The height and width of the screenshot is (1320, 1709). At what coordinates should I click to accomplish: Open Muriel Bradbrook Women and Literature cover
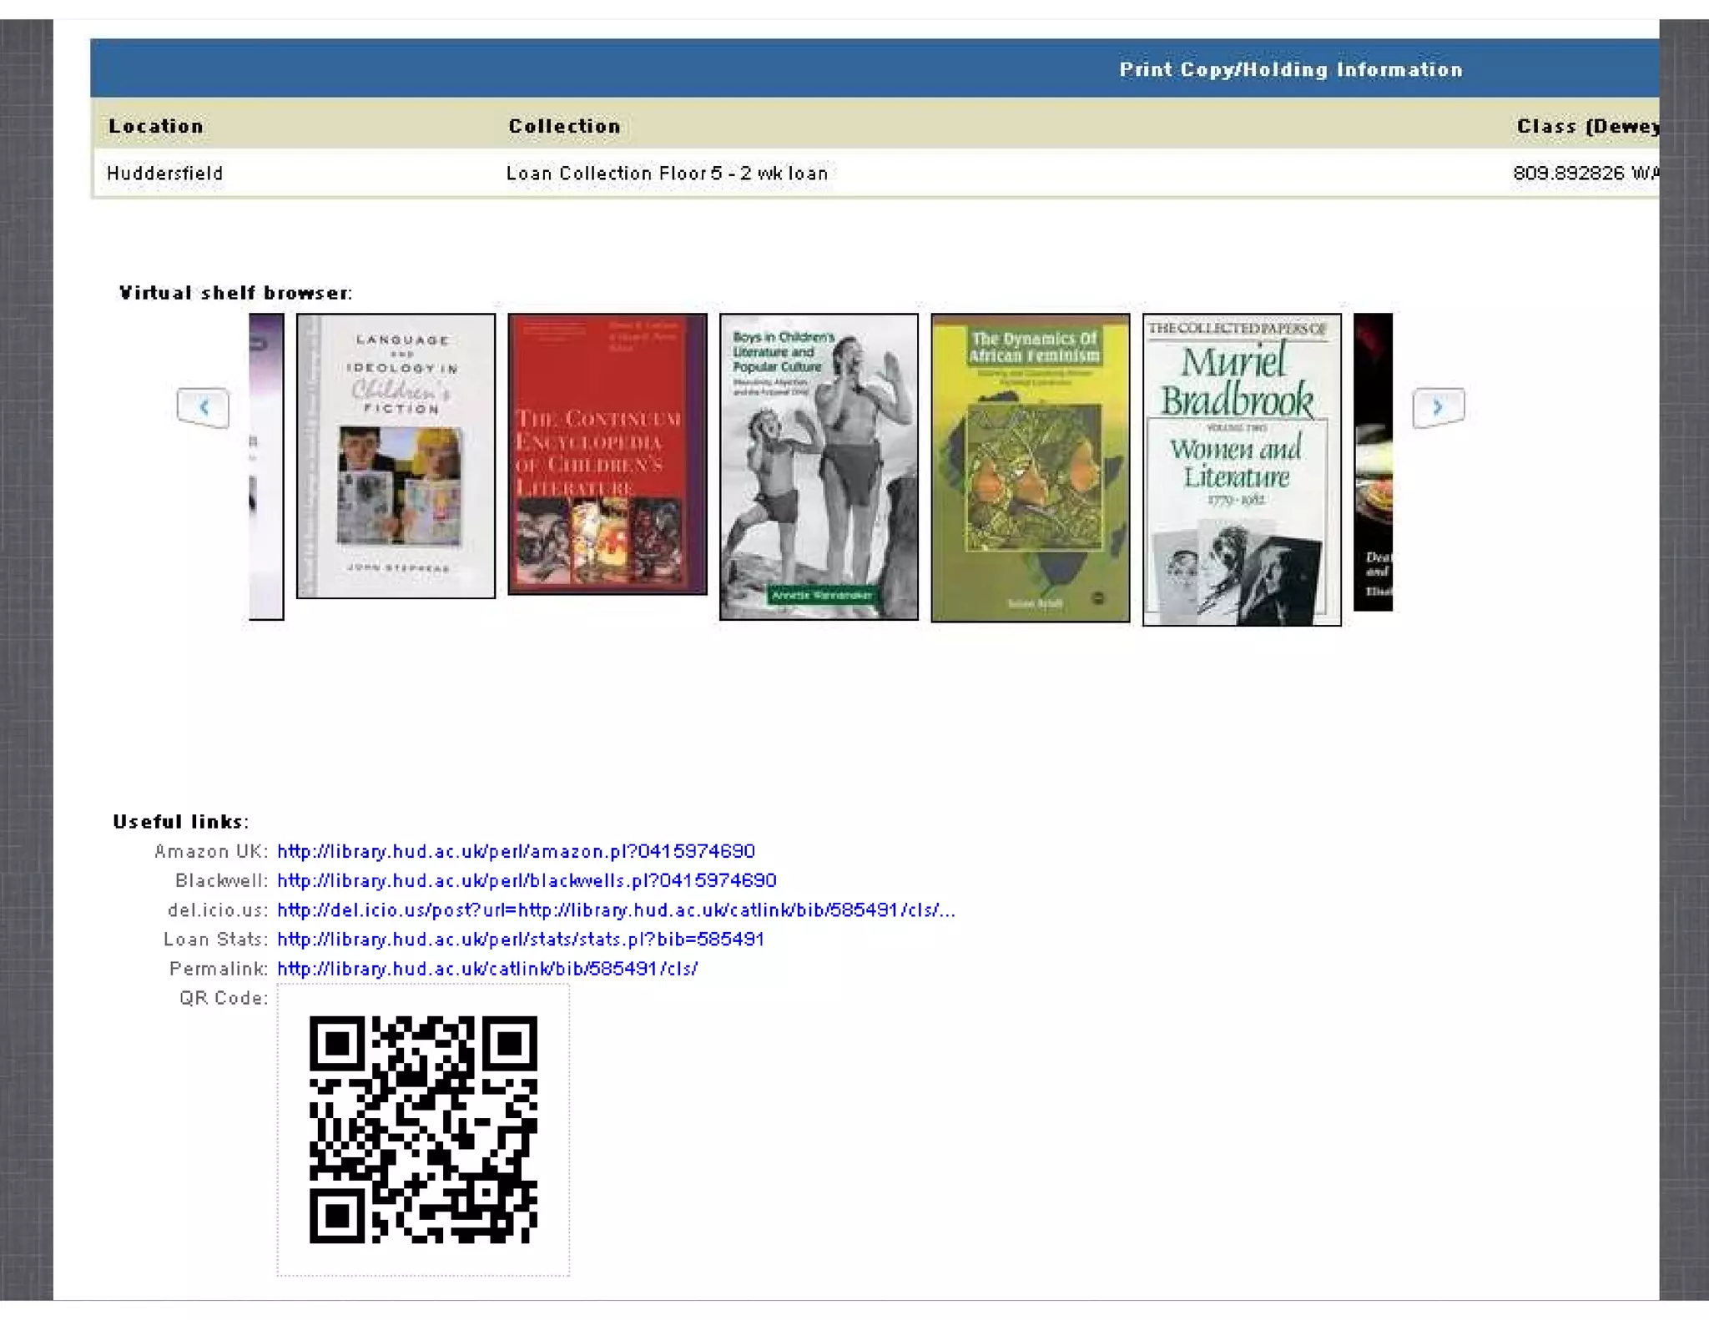coord(1241,469)
